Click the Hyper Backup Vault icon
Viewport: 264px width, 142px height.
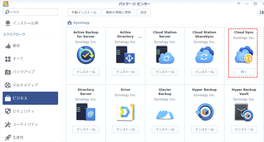click(244, 112)
